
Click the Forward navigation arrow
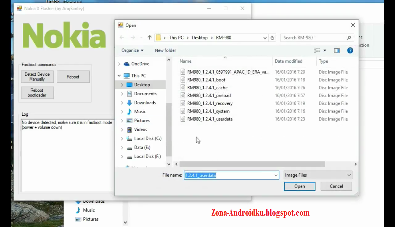click(133, 38)
